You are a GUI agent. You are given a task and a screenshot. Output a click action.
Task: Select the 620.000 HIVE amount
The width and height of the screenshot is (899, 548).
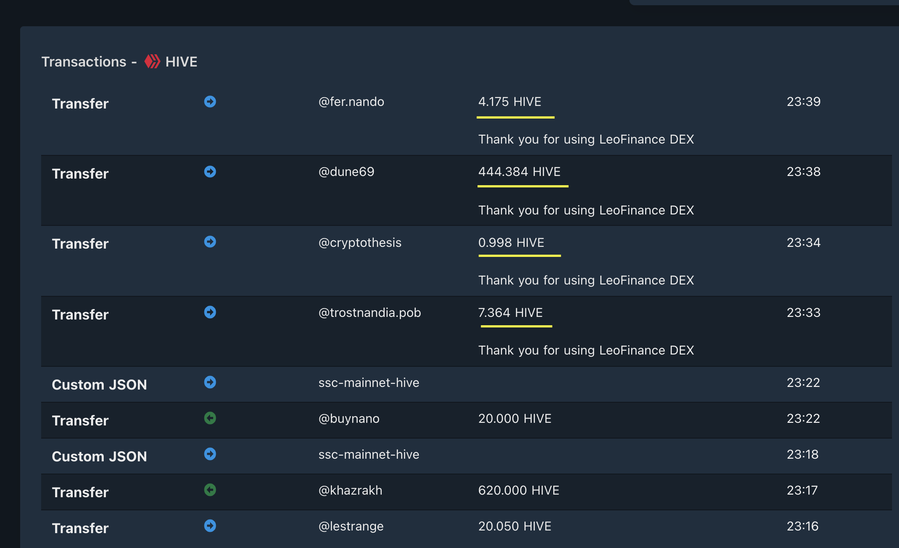(x=519, y=490)
